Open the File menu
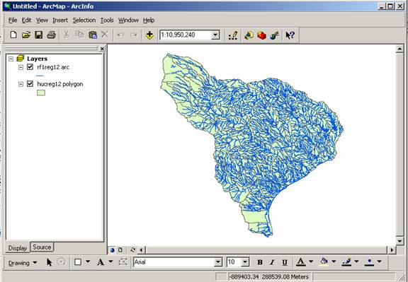 point(13,20)
